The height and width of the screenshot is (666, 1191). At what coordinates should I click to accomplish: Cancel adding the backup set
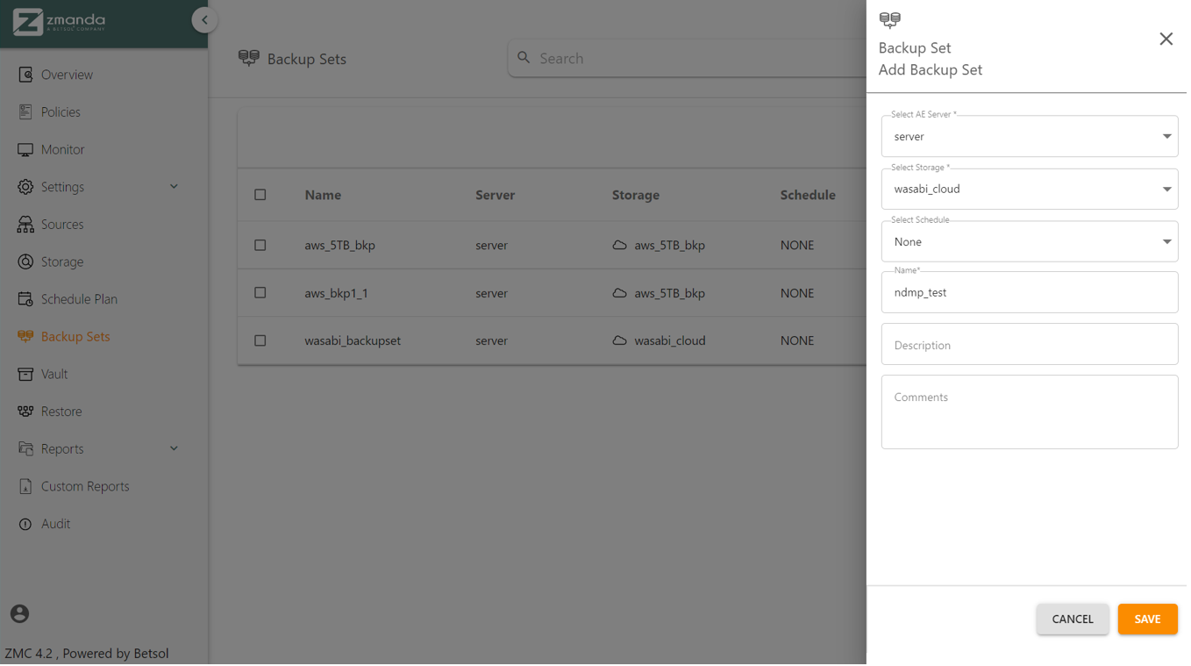point(1077,620)
